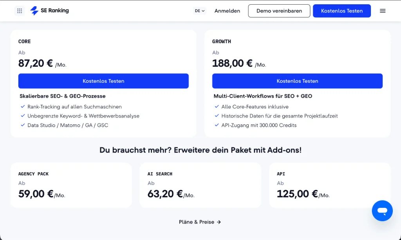Click the Anmelden link
Viewport: 401px width, 240px height.
(227, 11)
